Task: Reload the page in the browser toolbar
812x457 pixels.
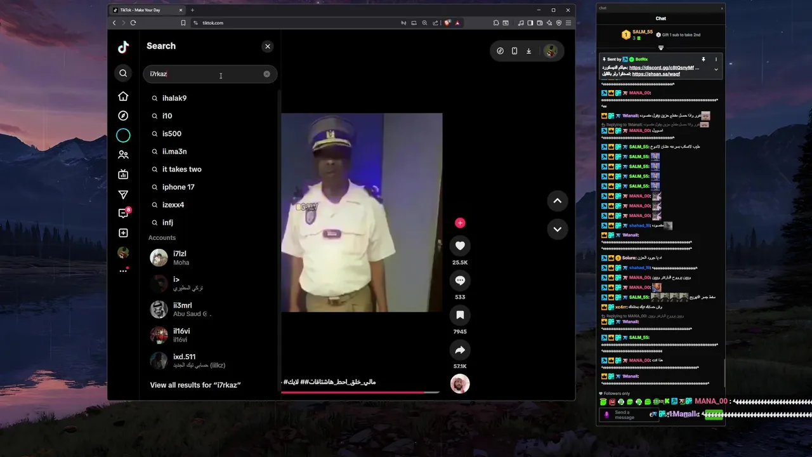Action: point(133,23)
